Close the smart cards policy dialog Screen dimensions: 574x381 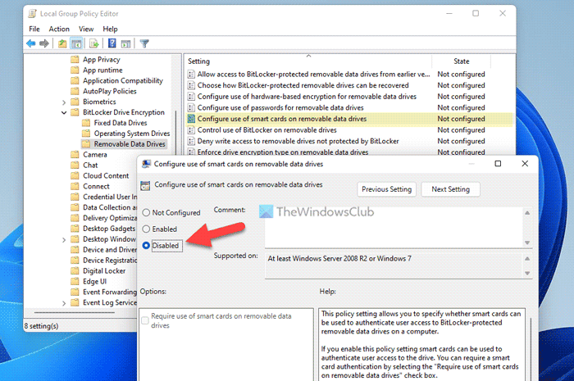(525, 164)
